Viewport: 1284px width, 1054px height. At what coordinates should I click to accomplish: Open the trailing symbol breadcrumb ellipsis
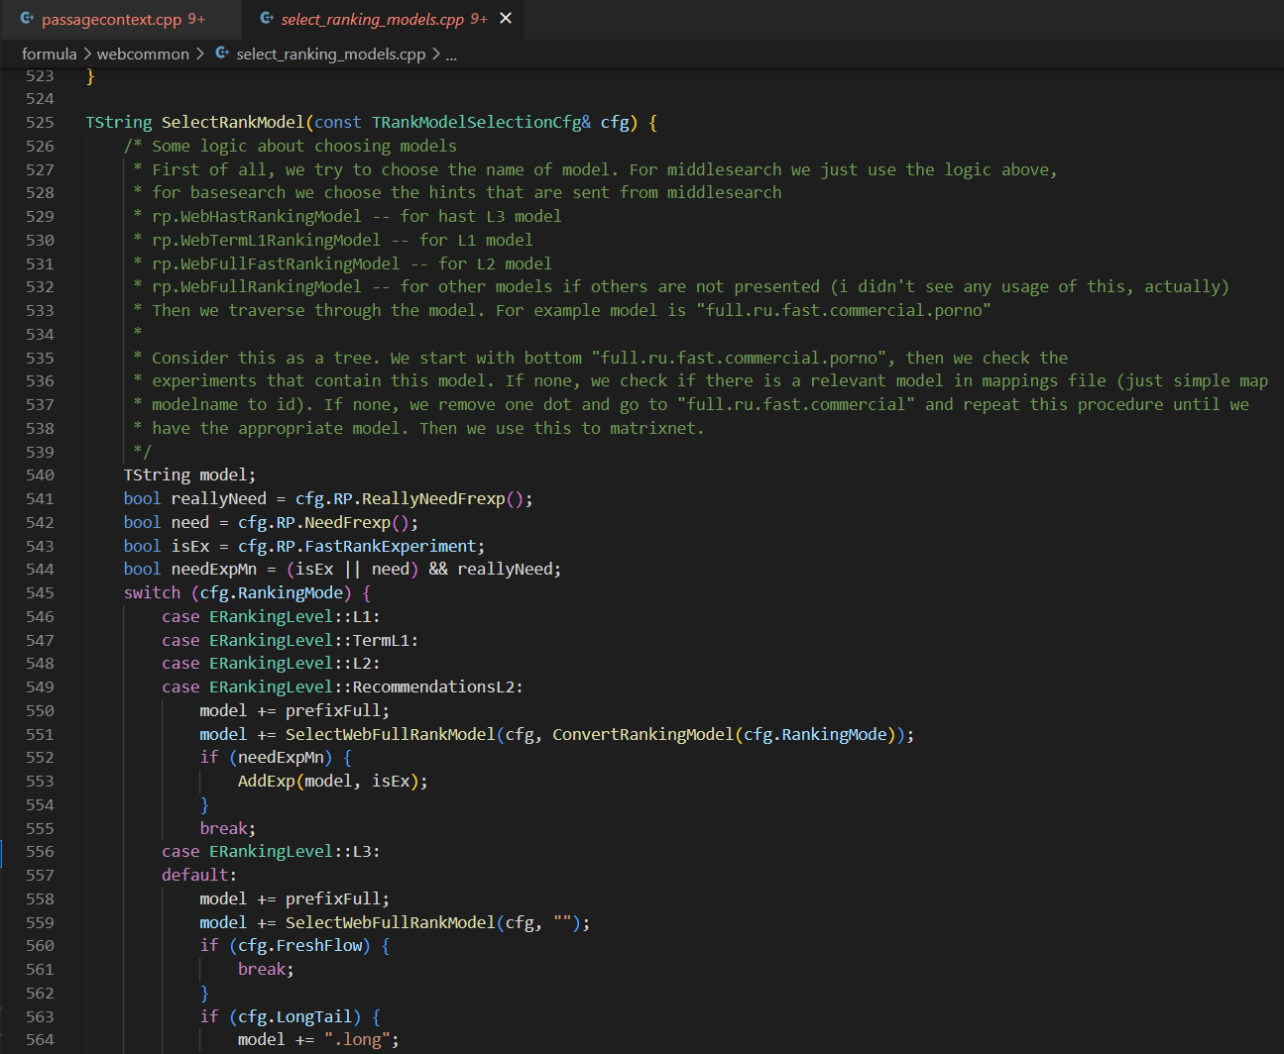tap(451, 54)
